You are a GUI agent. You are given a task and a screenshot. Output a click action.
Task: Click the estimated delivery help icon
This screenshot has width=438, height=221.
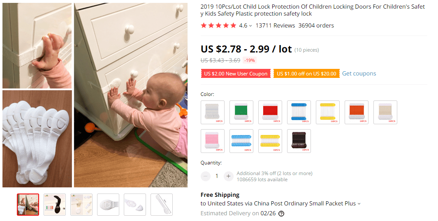[281, 214]
